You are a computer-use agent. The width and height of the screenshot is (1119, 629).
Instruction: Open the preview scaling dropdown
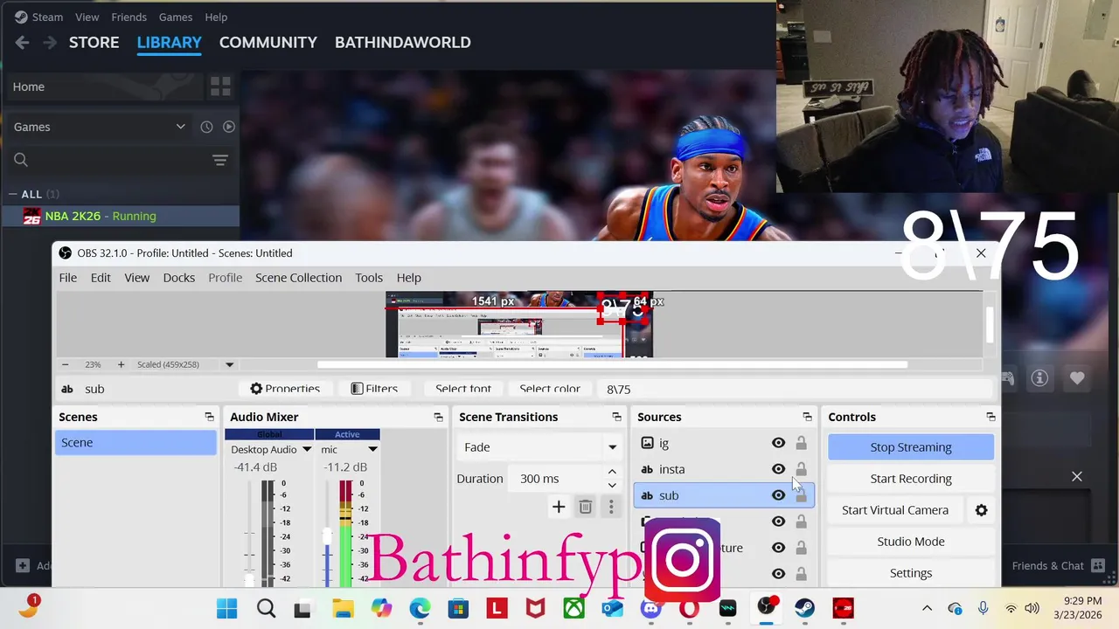229,364
